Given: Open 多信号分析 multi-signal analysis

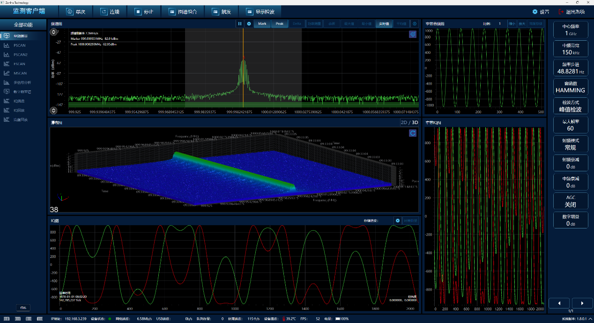Looking at the screenshot, I should pyautogui.click(x=23, y=82).
